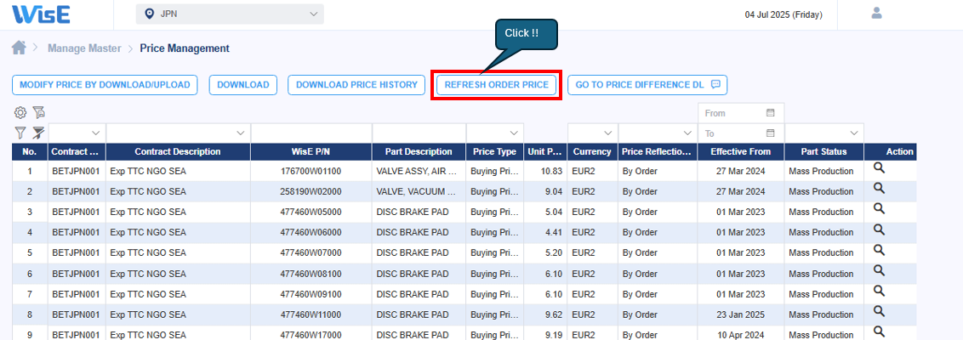The width and height of the screenshot is (963, 340).
Task: Open table settings gear icon
Action: [x=20, y=112]
